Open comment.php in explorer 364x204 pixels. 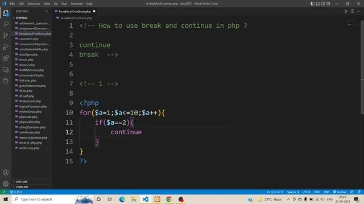tap(29, 39)
